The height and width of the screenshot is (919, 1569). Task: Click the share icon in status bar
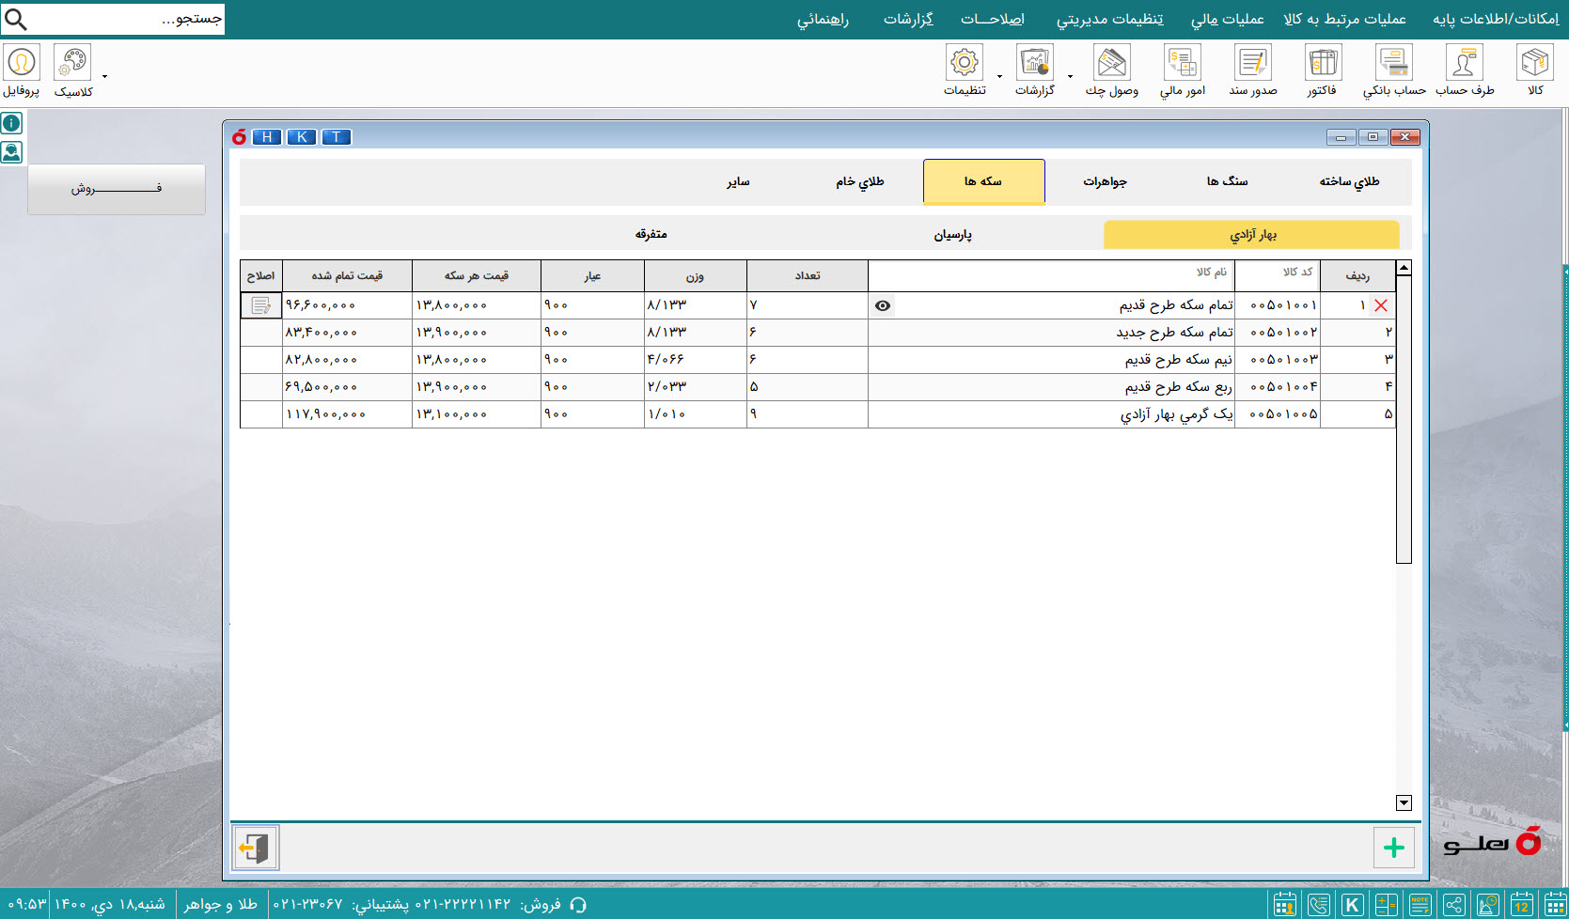point(1453,905)
